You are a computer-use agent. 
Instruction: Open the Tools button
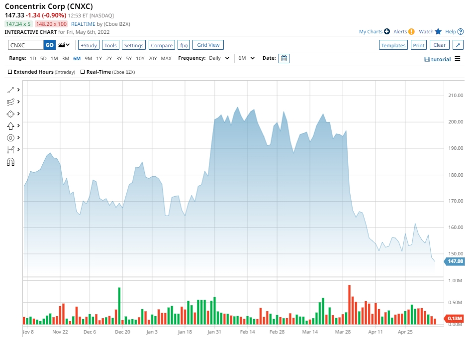(x=110, y=45)
